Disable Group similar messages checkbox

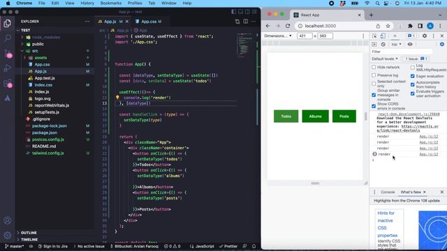click(374, 95)
